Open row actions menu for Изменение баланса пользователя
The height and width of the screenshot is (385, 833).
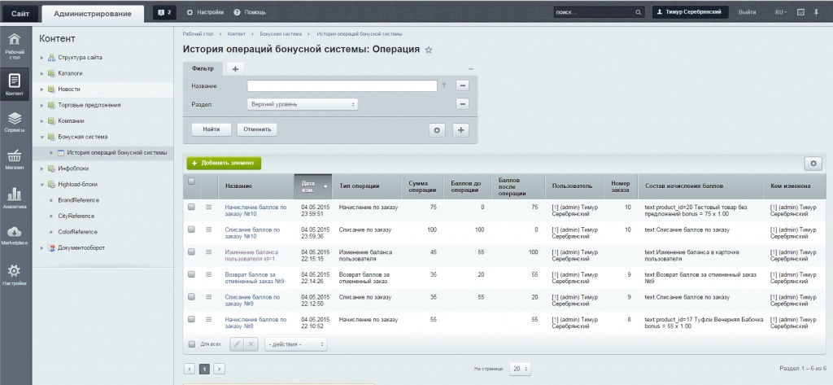pyautogui.click(x=208, y=253)
